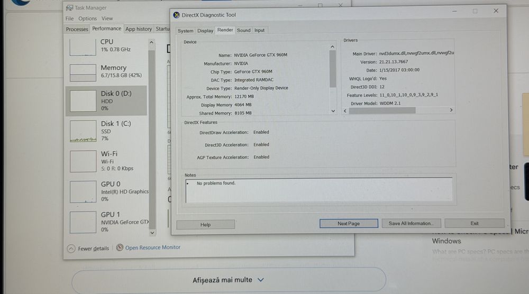Click the GPU 0 graph thumbnail

83,192
